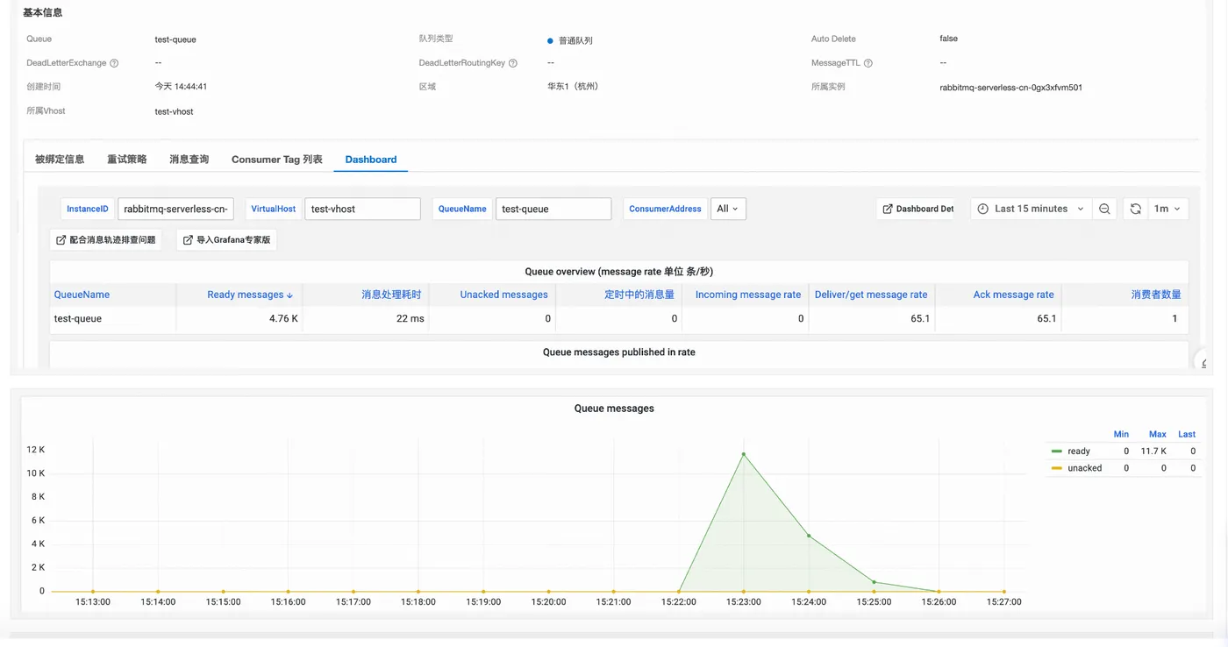Click the instance name rabbitmq-serverless-cn-0gx3xfvm501
Image resolution: width=1228 pixels, height=647 pixels.
point(1010,88)
